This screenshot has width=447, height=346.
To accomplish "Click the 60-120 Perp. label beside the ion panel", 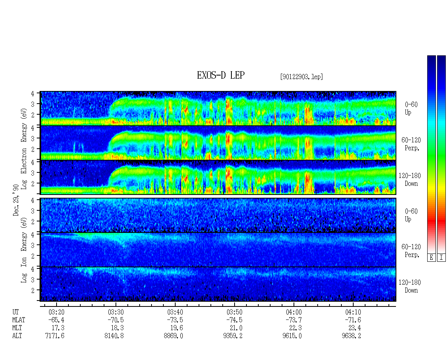I will 411,251.
